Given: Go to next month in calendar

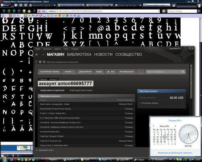Looking at the screenshot, I should pos(176,126).
